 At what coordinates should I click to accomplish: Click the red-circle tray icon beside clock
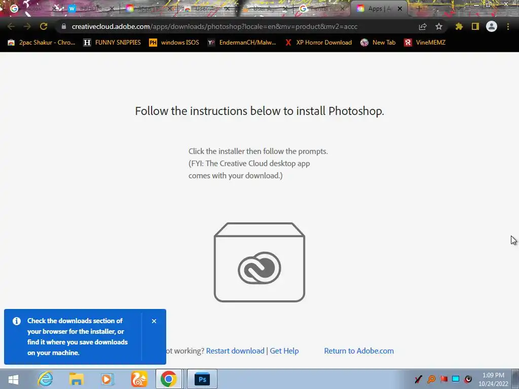[x=468, y=379]
